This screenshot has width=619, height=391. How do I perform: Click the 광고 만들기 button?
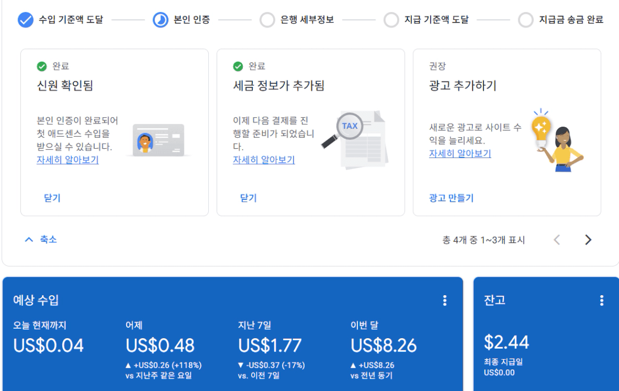pyautogui.click(x=451, y=198)
